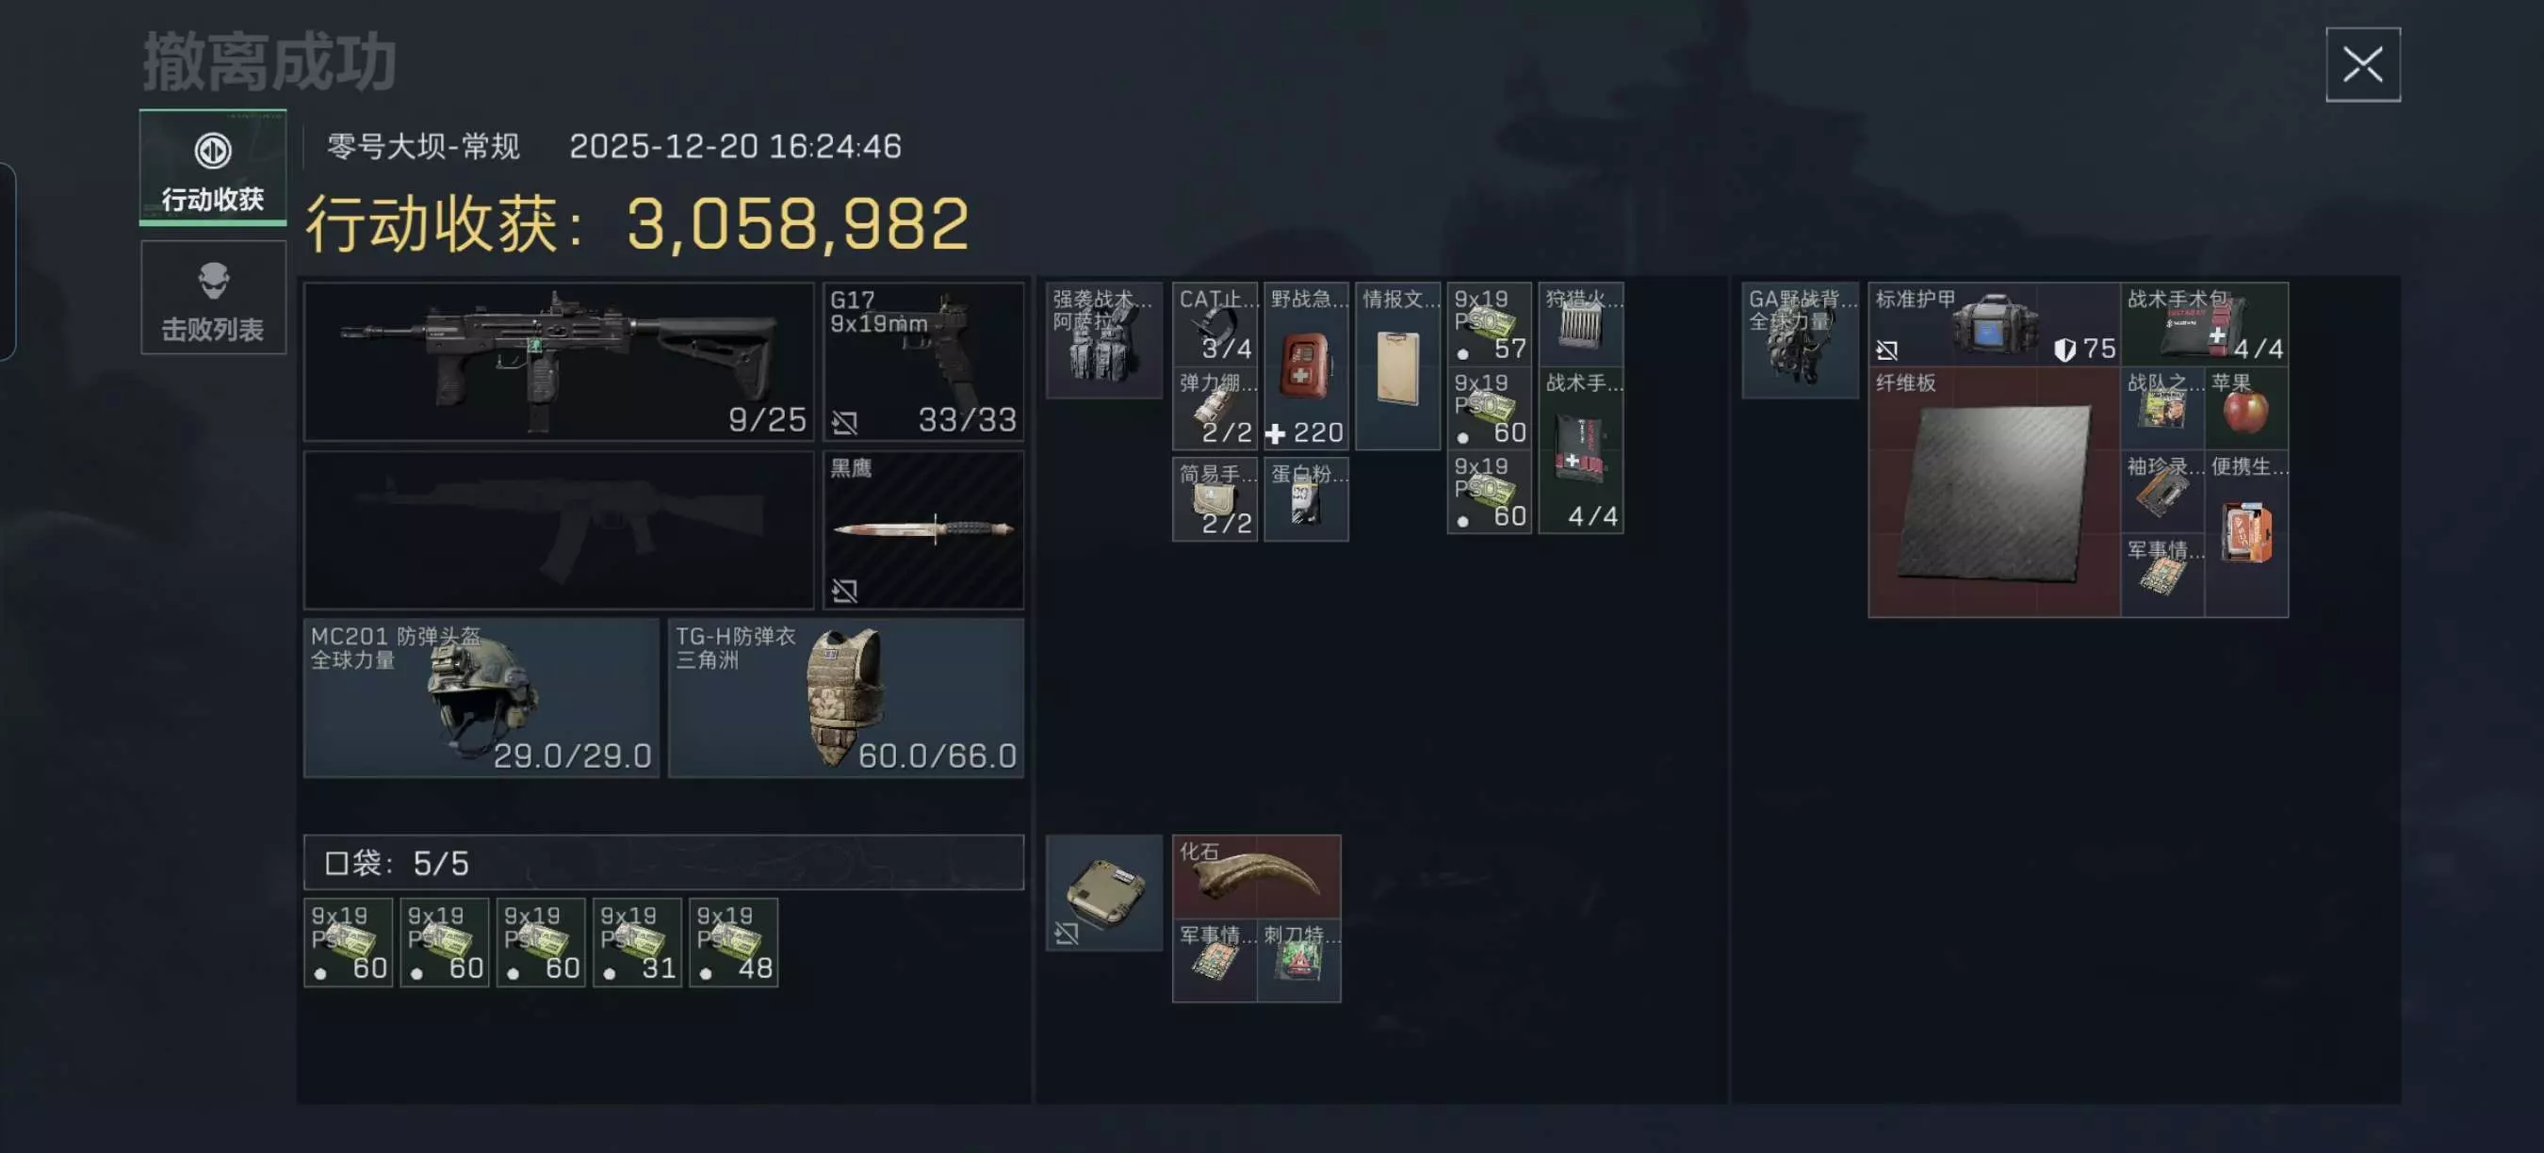Click the 野战急救 medkit with 220

(x=1306, y=366)
